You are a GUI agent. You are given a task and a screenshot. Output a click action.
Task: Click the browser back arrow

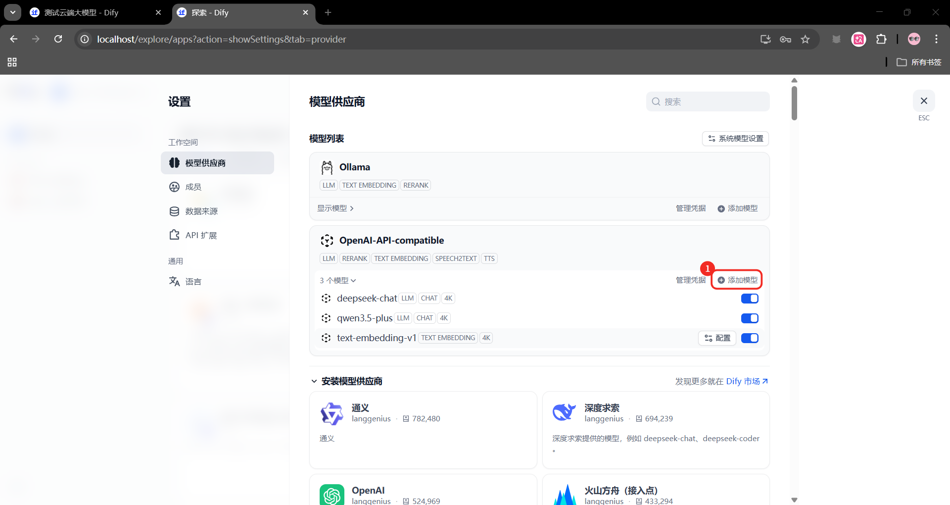14,39
